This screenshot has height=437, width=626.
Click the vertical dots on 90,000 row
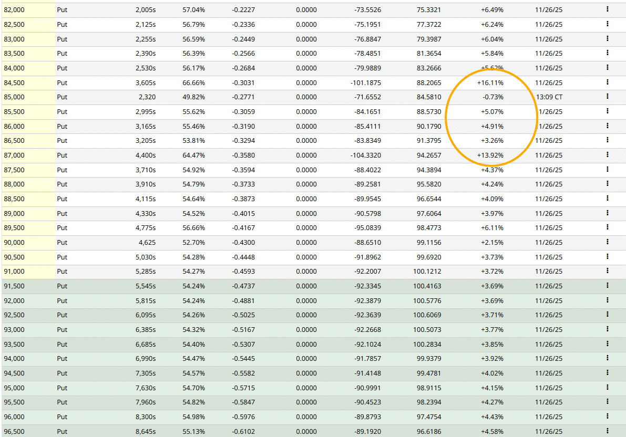click(607, 242)
